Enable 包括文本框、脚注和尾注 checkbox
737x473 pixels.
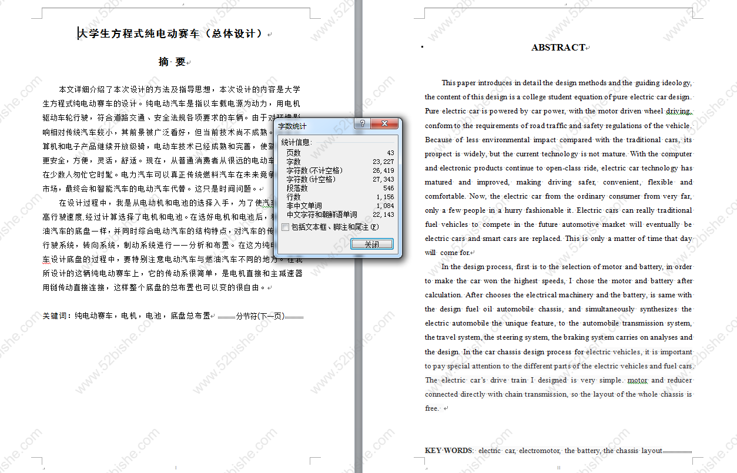286,227
